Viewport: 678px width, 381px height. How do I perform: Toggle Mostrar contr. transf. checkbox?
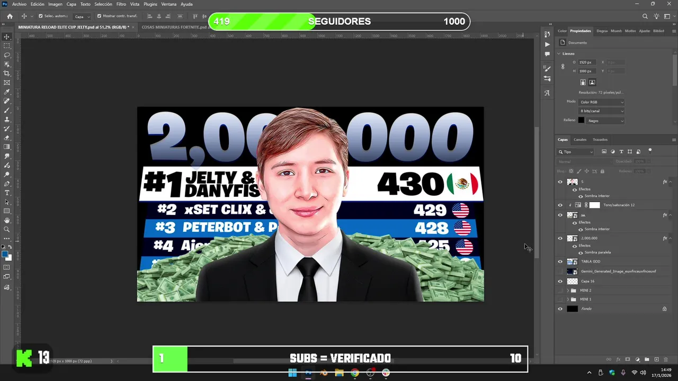point(99,16)
